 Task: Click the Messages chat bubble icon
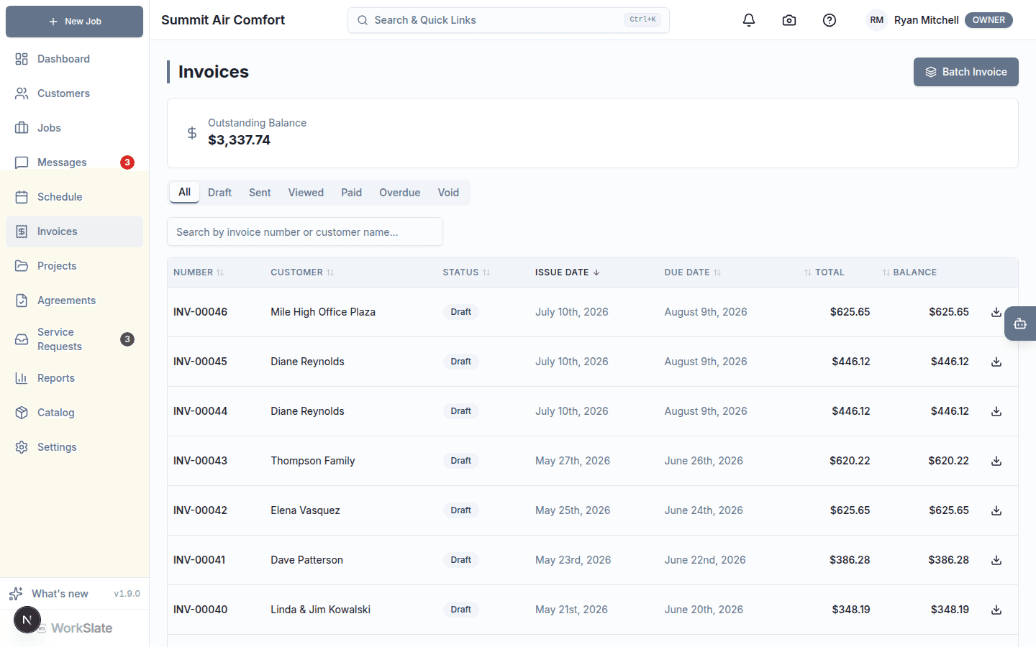(22, 162)
